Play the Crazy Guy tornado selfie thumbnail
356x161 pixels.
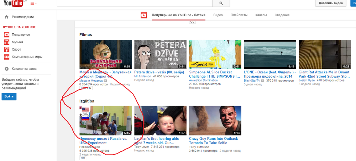[x=215, y=121]
